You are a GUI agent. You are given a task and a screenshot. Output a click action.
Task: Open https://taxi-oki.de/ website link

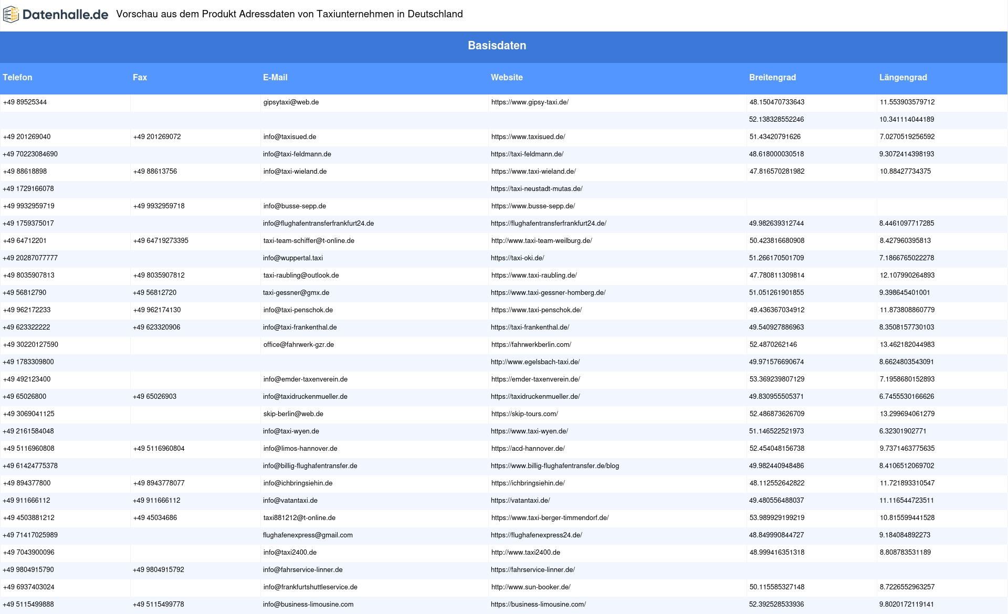517,258
